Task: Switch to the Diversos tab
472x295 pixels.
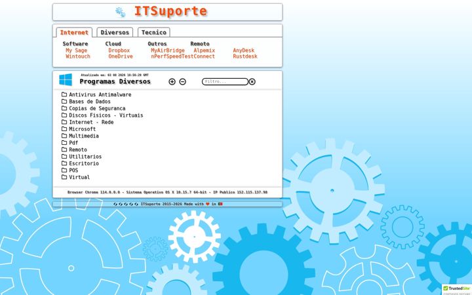Action: [x=115, y=32]
